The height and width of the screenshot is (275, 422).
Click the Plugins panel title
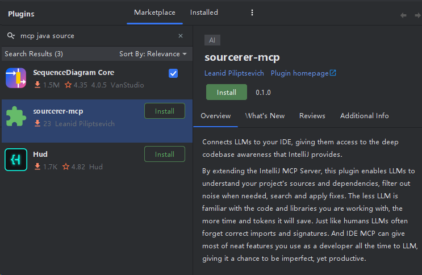[x=21, y=14]
